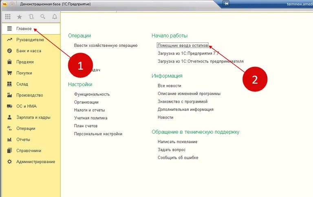Click Ввести хозяйственную операцию link
Image resolution: width=313 pixels, height=197 pixels.
tap(106, 45)
